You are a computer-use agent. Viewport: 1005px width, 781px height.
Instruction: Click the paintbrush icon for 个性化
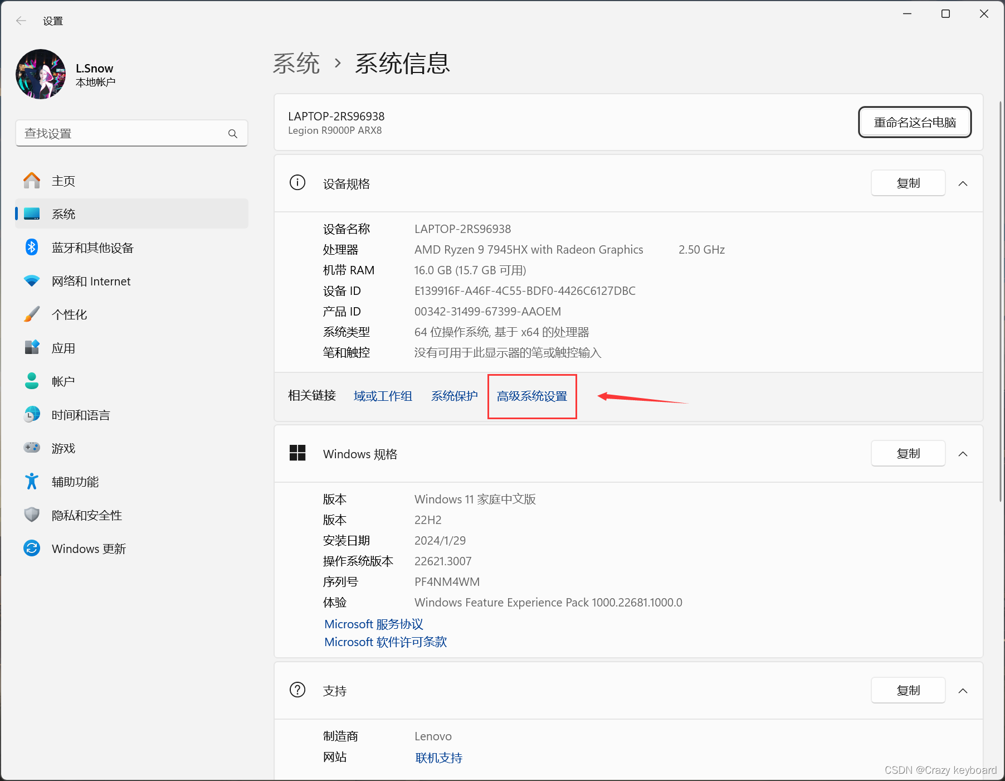[x=32, y=314]
